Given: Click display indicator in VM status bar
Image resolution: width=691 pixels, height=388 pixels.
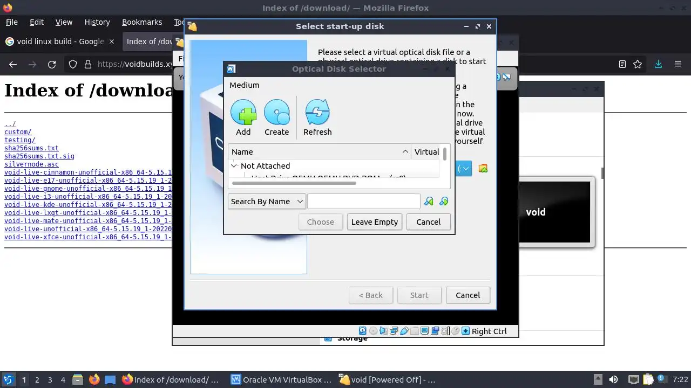Looking at the screenshot, I should click(x=424, y=331).
